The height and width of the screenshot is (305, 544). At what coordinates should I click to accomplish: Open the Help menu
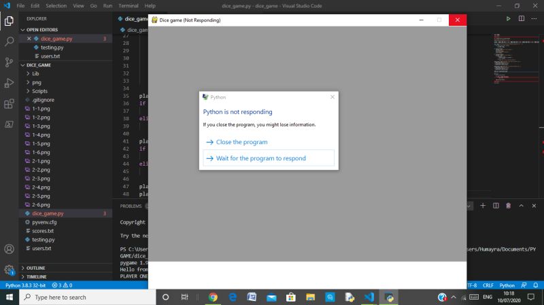tap(150, 5)
